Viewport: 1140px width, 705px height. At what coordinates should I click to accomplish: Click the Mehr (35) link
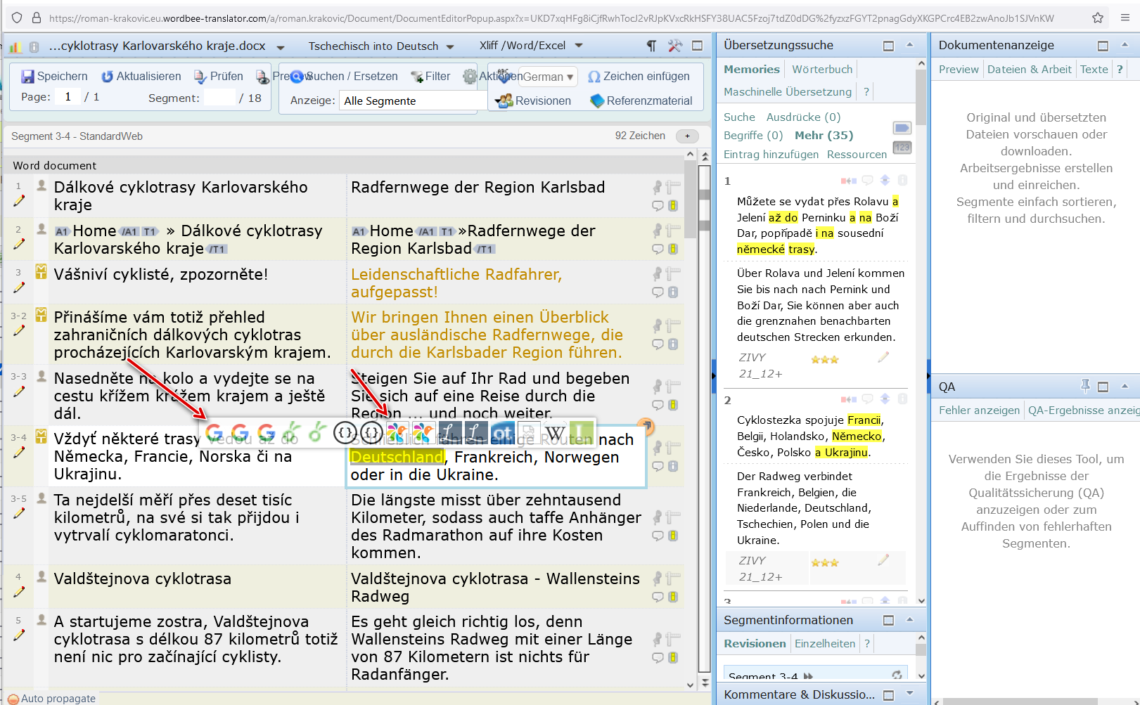(824, 136)
